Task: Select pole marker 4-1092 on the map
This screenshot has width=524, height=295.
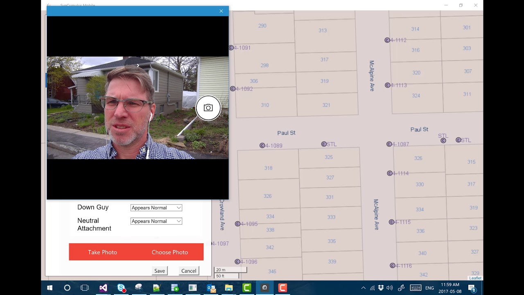Action: pos(233,89)
